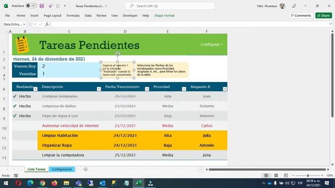The height and width of the screenshot is (188, 335).
Task: Click the shape rotation handle
Action: point(117,54)
